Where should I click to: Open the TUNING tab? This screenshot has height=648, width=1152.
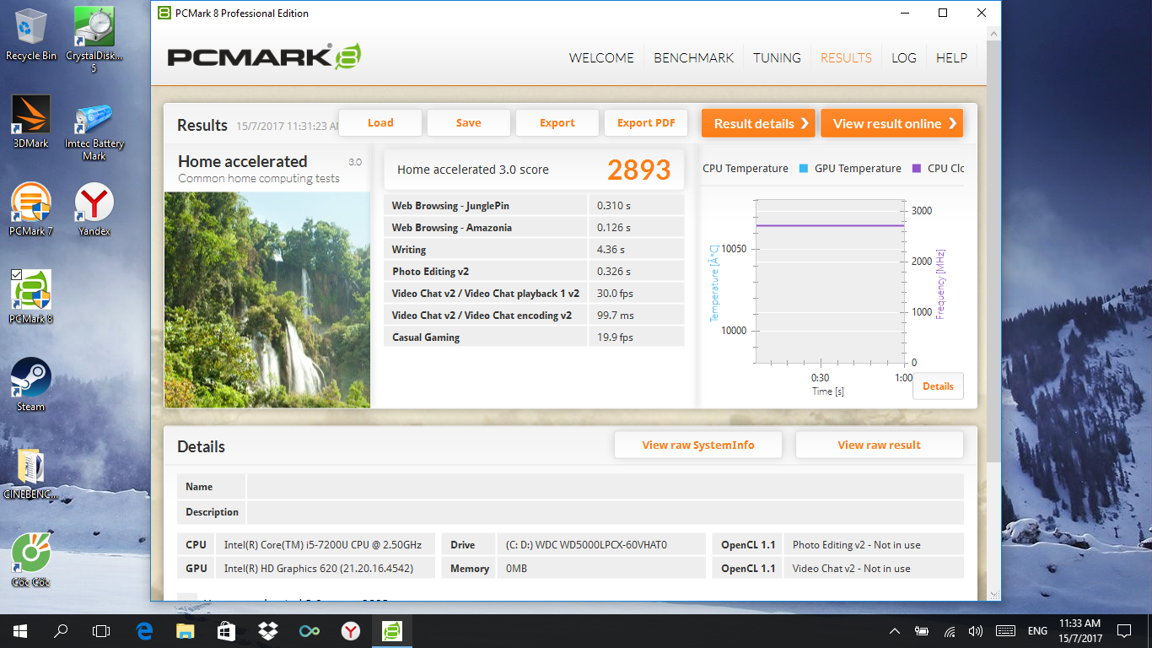(x=777, y=58)
